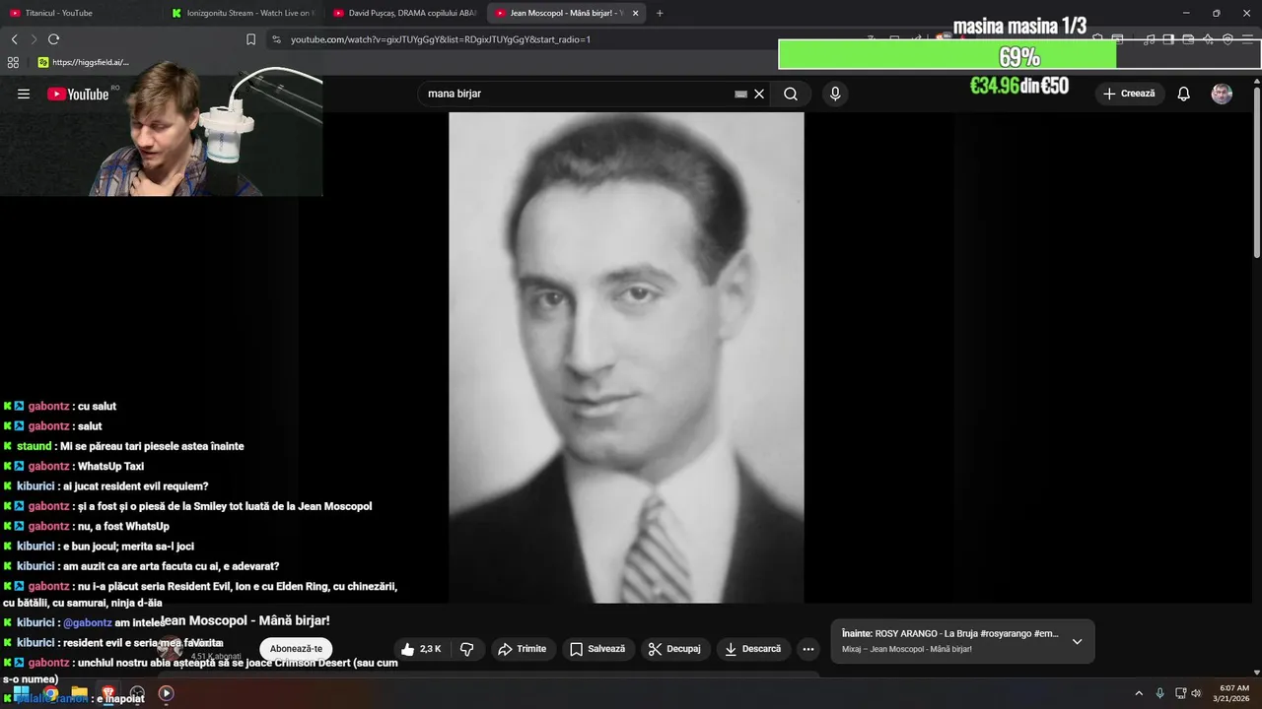Click the browser address bar URL
The width and height of the screenshot is (1262, 709).
[x=440, y=39]
